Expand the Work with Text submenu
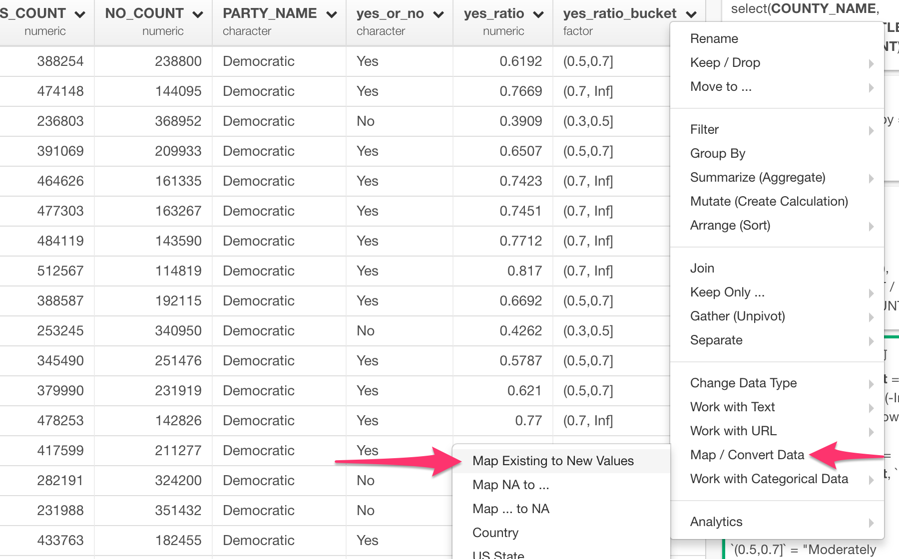The height and width of the screenshot is (559, 899). coord(732,407)
